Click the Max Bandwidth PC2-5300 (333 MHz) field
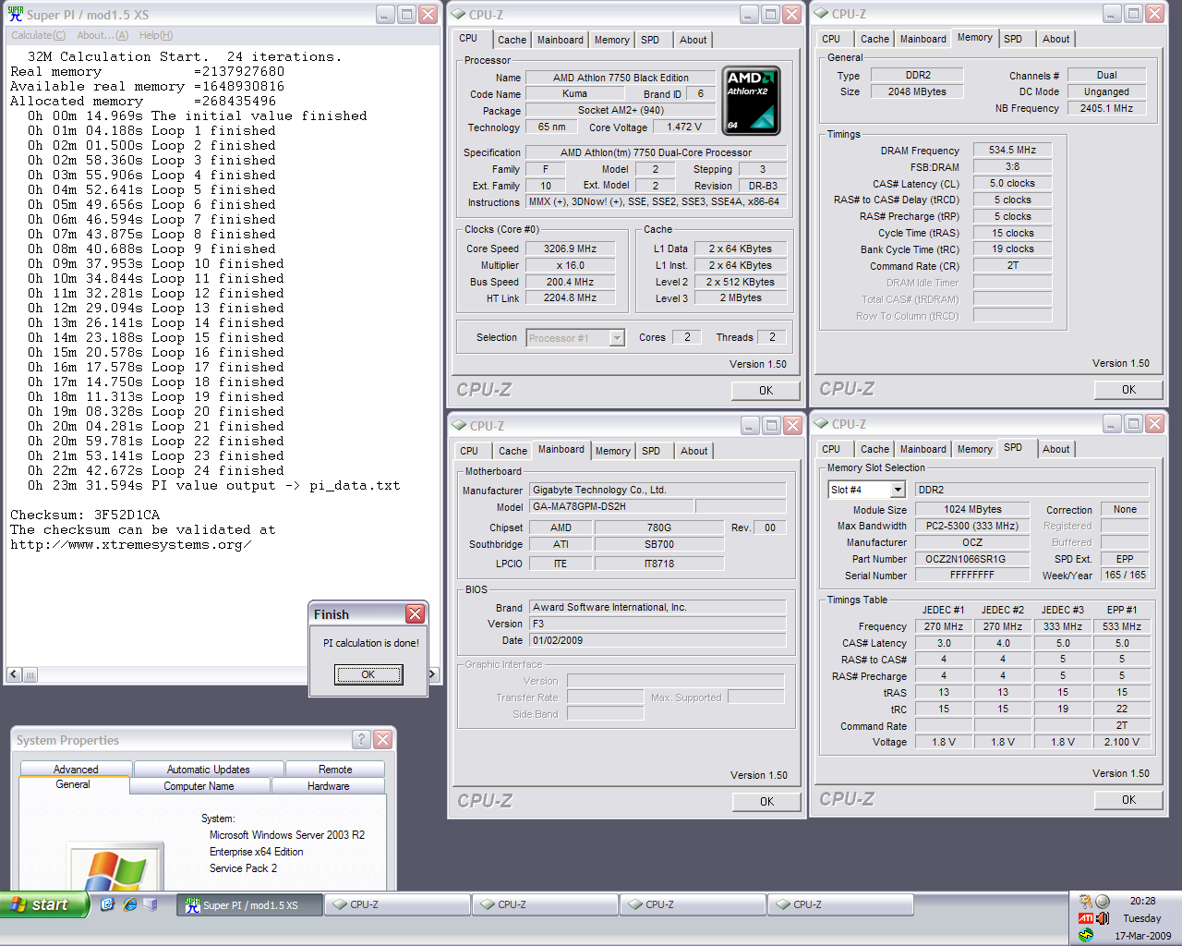Image resolution: width=1182 pixels, height=946 pixels. click(x=971, y=526)
